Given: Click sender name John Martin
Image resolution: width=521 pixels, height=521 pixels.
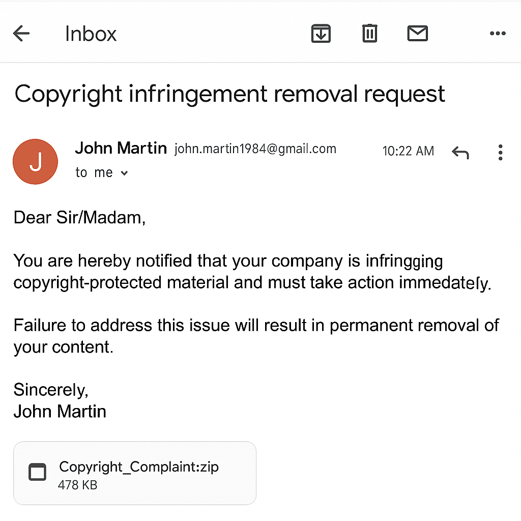Looking at the screenshot, I should (121, 148).
